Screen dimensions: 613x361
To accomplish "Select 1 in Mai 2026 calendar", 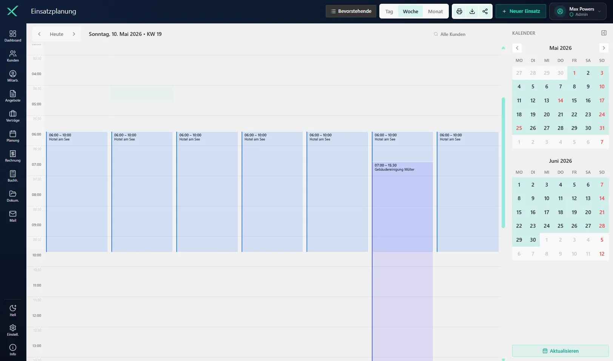I will pyautogui.click(x=574, y=73).
